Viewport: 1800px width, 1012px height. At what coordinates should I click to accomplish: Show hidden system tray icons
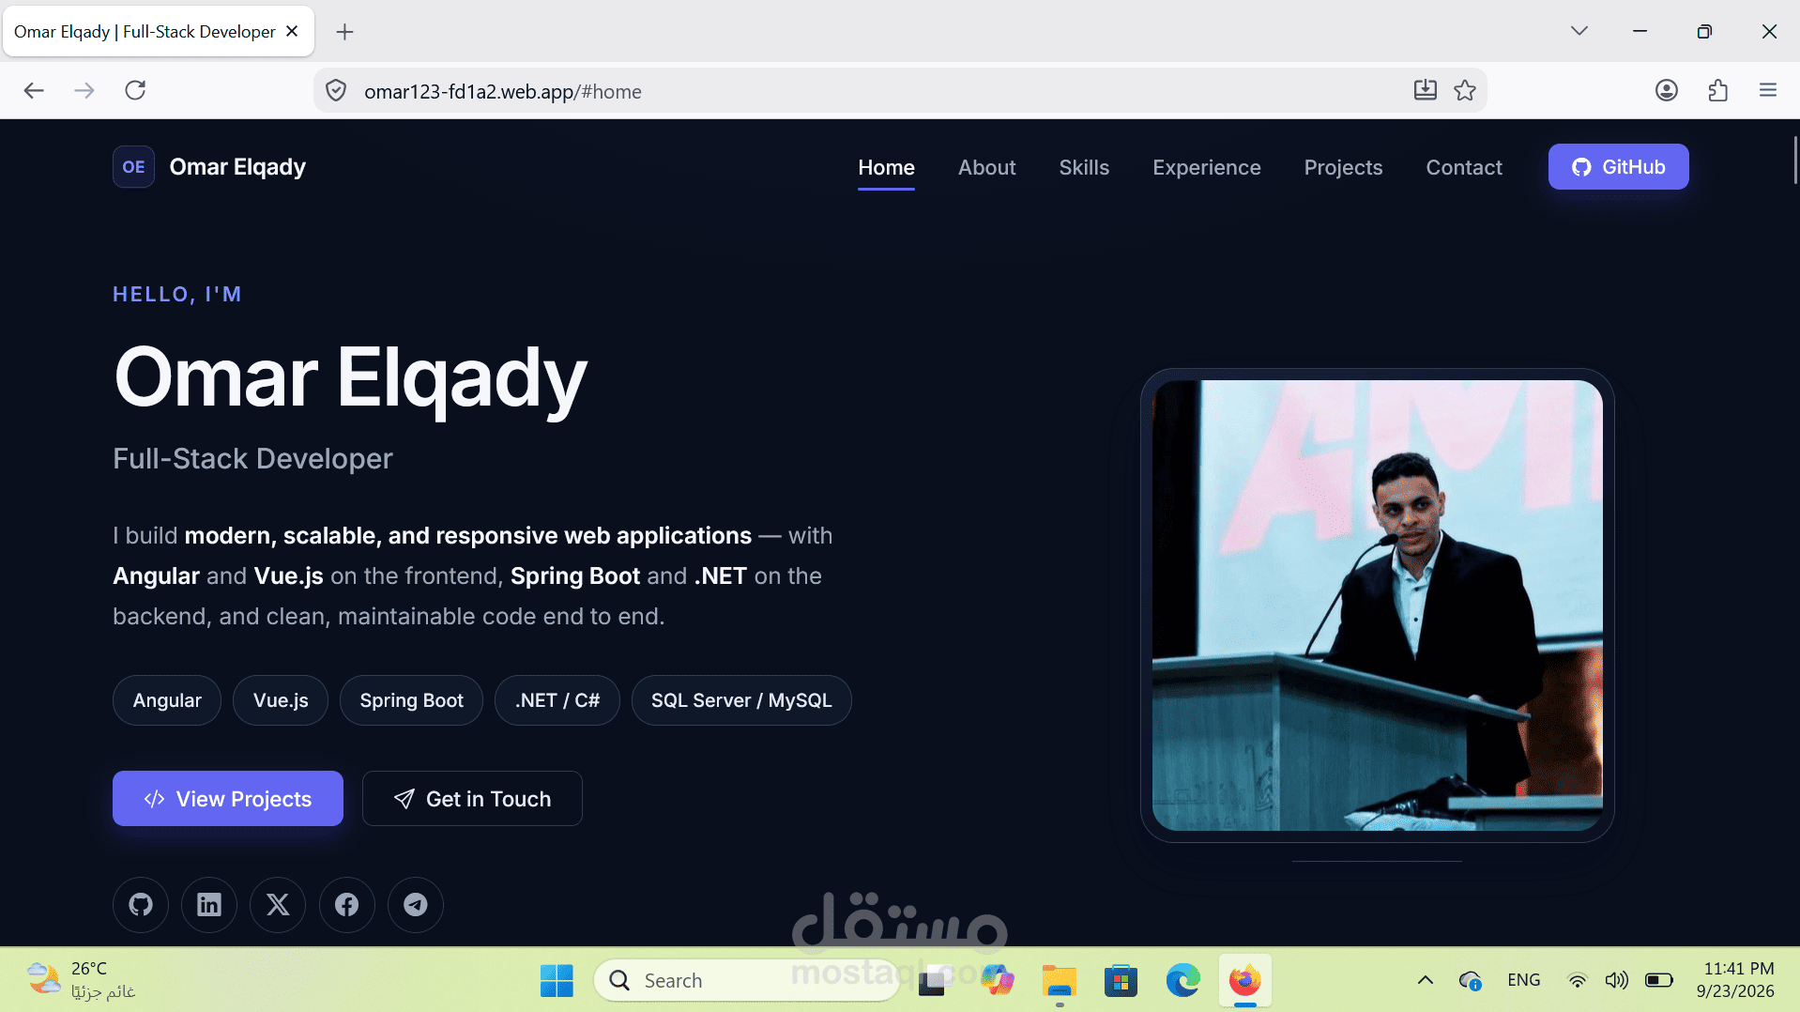(x=1425, y=980)
